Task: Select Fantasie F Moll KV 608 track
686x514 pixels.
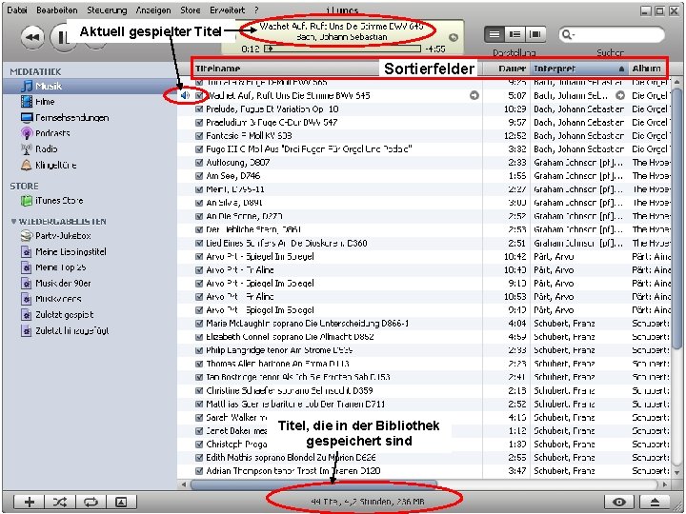Action: pyautogui.click(x=423, y=136)
